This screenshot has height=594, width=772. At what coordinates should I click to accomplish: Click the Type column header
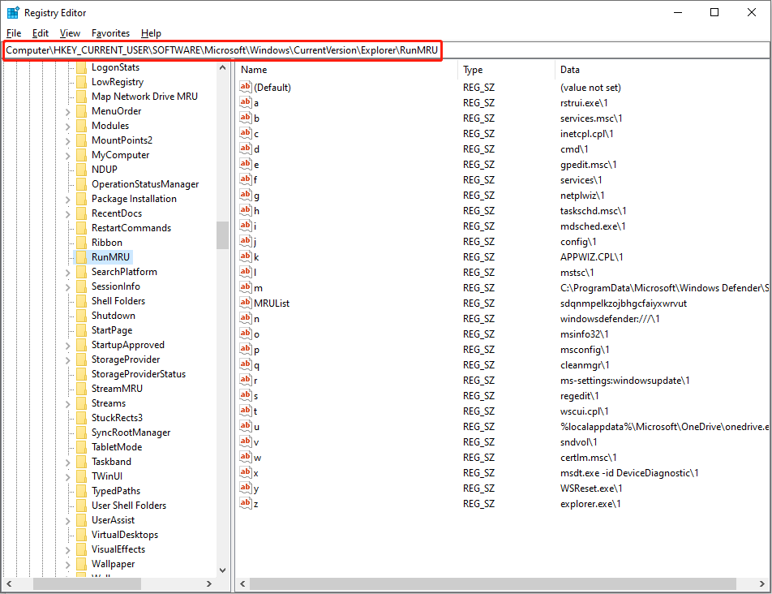tap(506, 70)
